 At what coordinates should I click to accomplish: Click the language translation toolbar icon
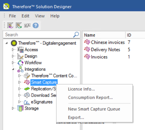(x=27, y=25)
